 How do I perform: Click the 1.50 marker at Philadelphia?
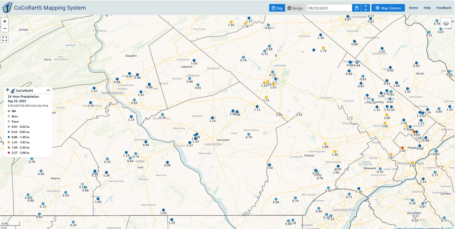[x=412, y=163]
